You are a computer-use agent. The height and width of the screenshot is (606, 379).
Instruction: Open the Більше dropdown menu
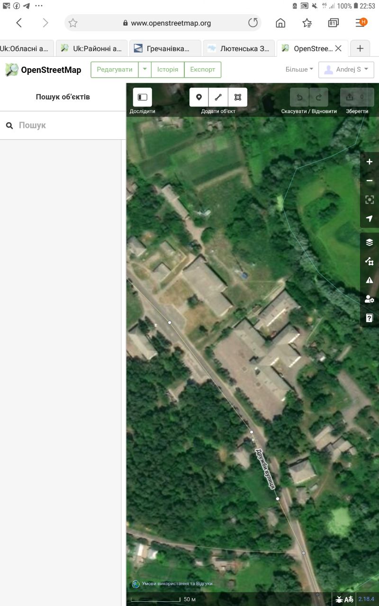[x=299, y=70]
